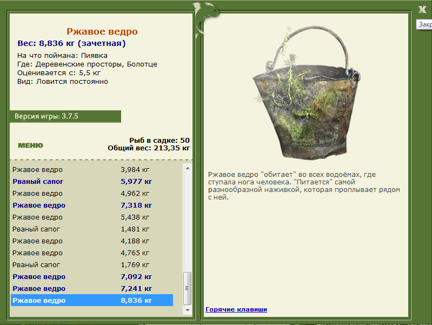Screen dimensions: 432x325
Task: Close the catch window with the X
Action: click(422, 10)
